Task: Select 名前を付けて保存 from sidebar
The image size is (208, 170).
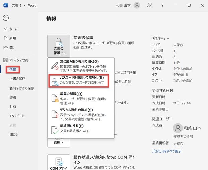Action: 21,88
